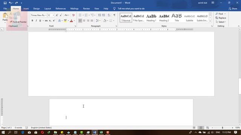The width and height of the screenshot is (241, 135).
Task: Open Windows Start menu
Action: (x=3, y=132)
